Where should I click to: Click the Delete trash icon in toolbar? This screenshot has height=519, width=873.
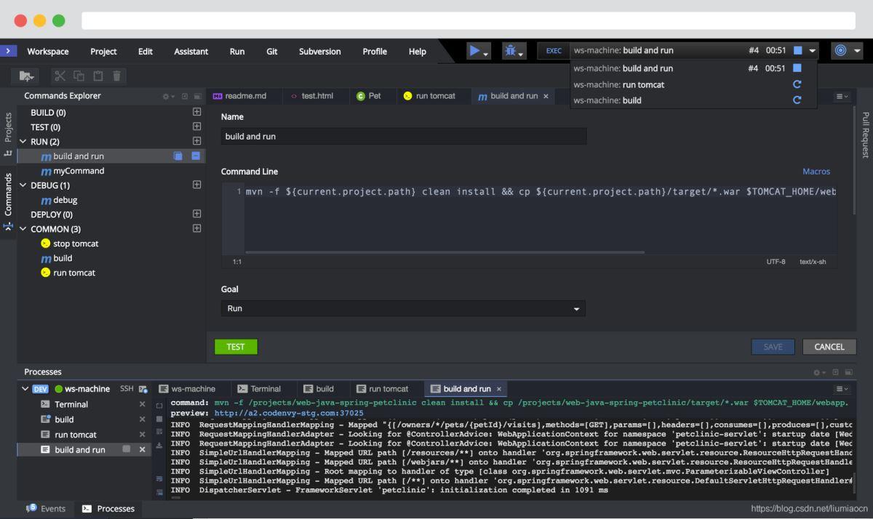[x=116, y=76]
